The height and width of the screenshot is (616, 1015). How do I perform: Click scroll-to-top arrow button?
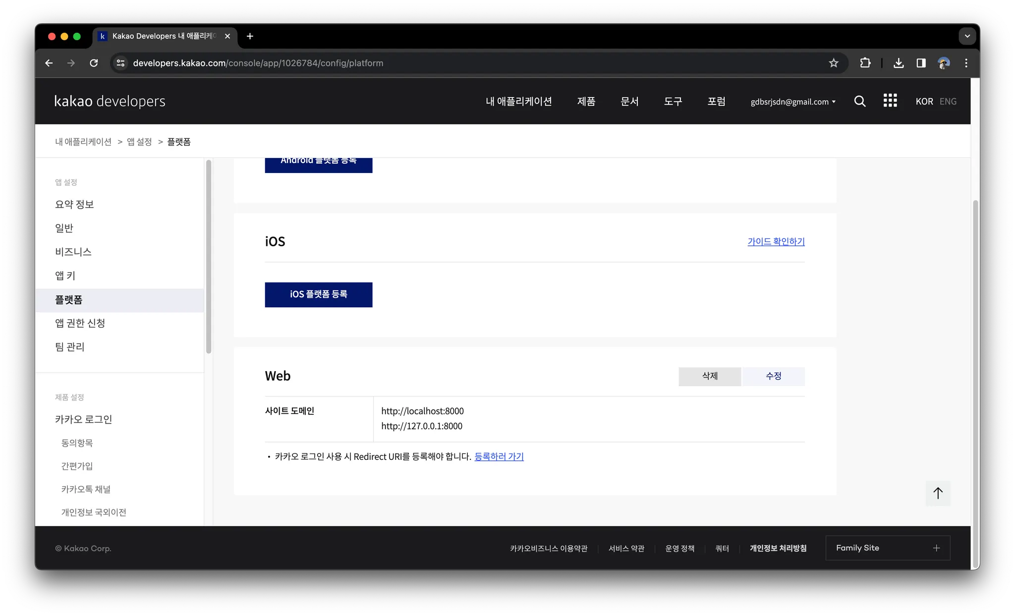[938, 493]
